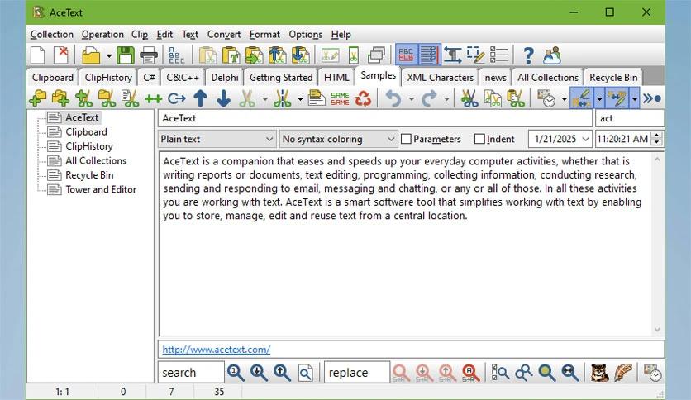
Task: Open the Format menu
Action: [264, 35]
